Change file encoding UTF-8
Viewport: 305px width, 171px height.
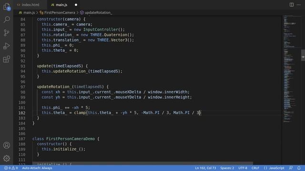click(x=243, y=168)
